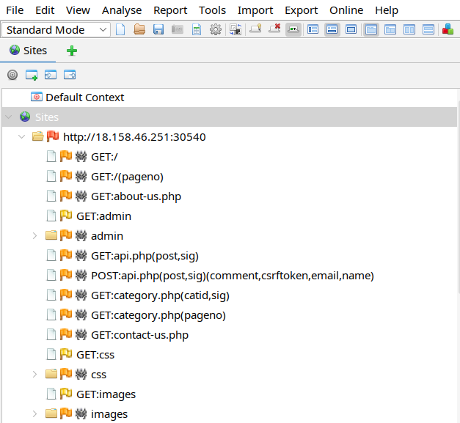Select the GET:/(pageno) tree entry
The image size is (460, 423).
(x=127, y=177)
